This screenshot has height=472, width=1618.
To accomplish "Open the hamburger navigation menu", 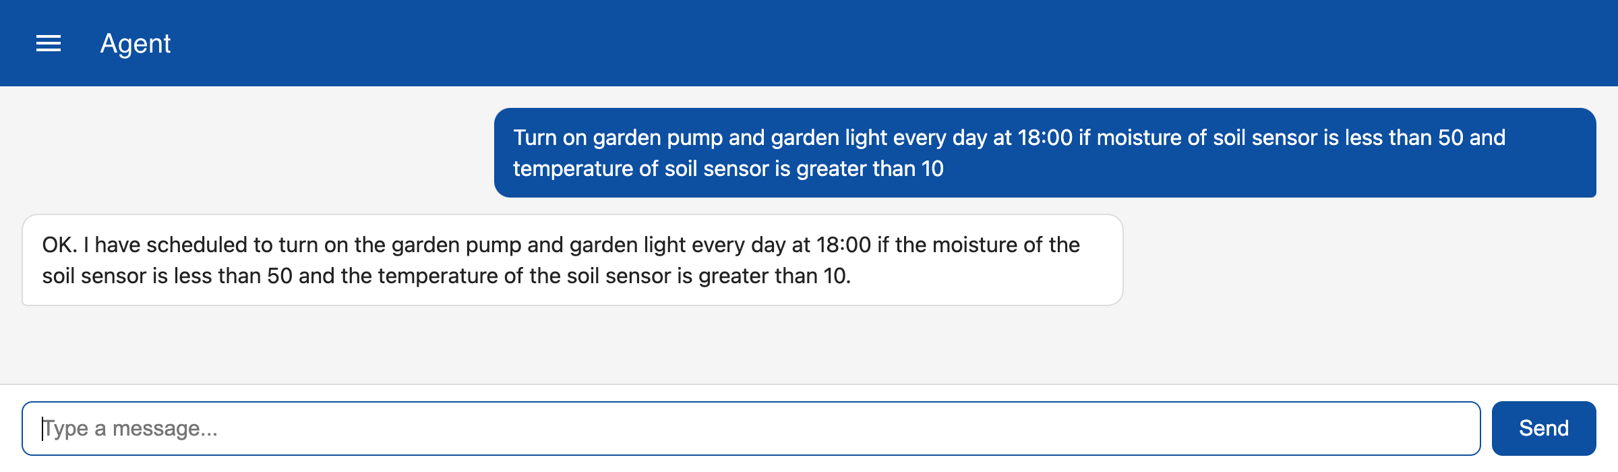I will point(49,44).
